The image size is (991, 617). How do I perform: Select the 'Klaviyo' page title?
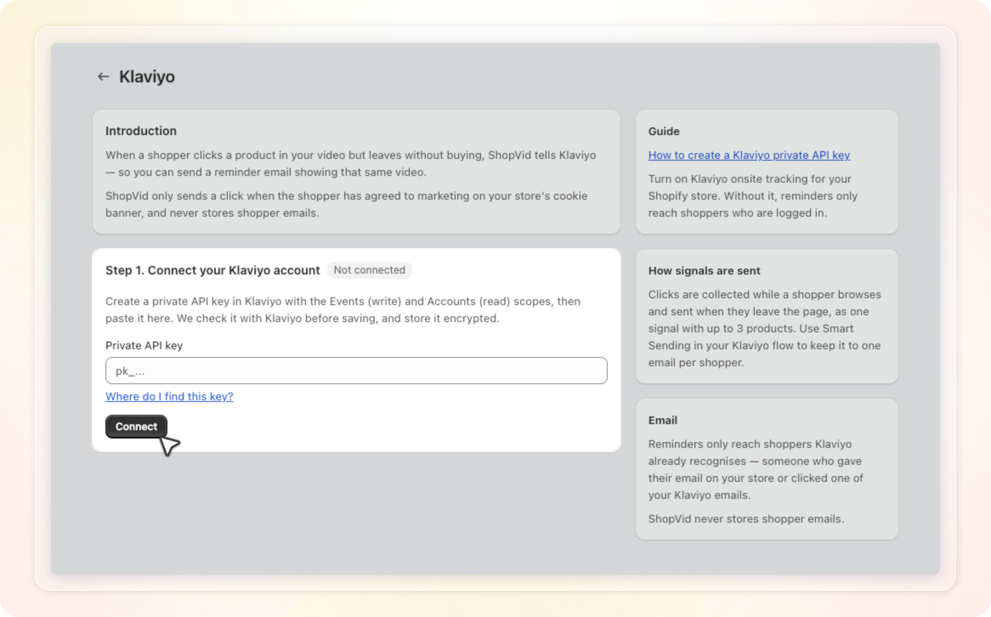click(x=147, y=77)
